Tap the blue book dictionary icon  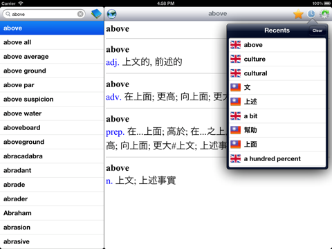(96, 14)
